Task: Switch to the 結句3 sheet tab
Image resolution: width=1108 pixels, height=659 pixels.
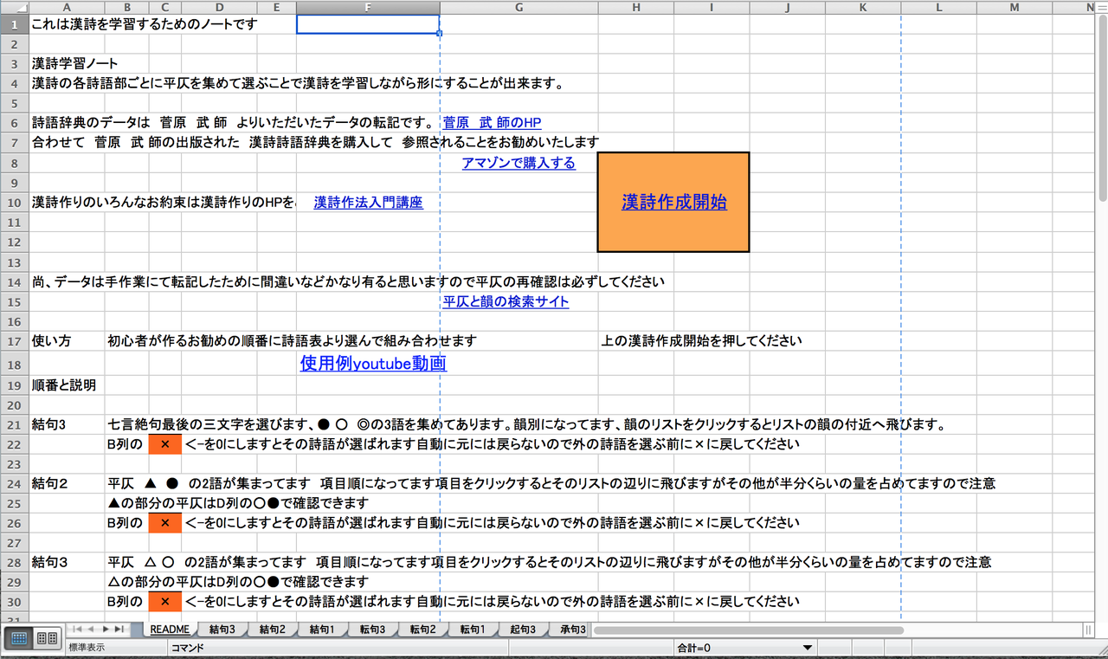Action: pyautogui.click(x=222, y=630)
